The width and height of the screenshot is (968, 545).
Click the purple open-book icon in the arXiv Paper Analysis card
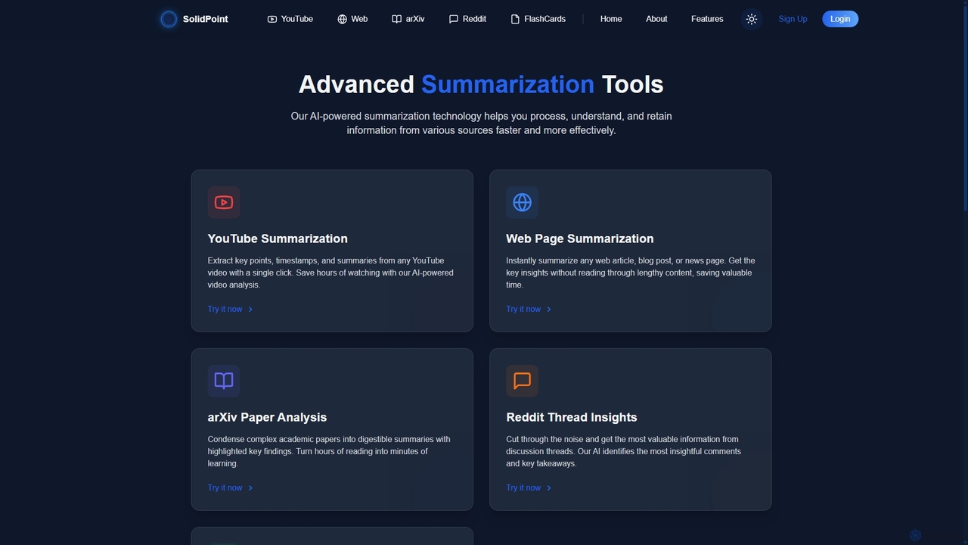[x=224, y=381]
